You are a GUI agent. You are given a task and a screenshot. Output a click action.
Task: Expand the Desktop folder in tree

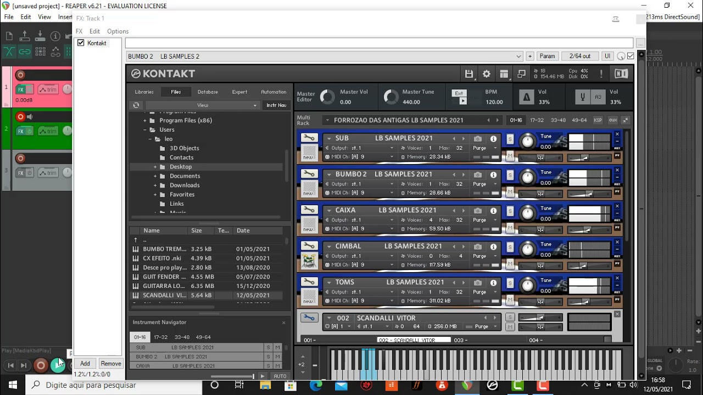155,167
